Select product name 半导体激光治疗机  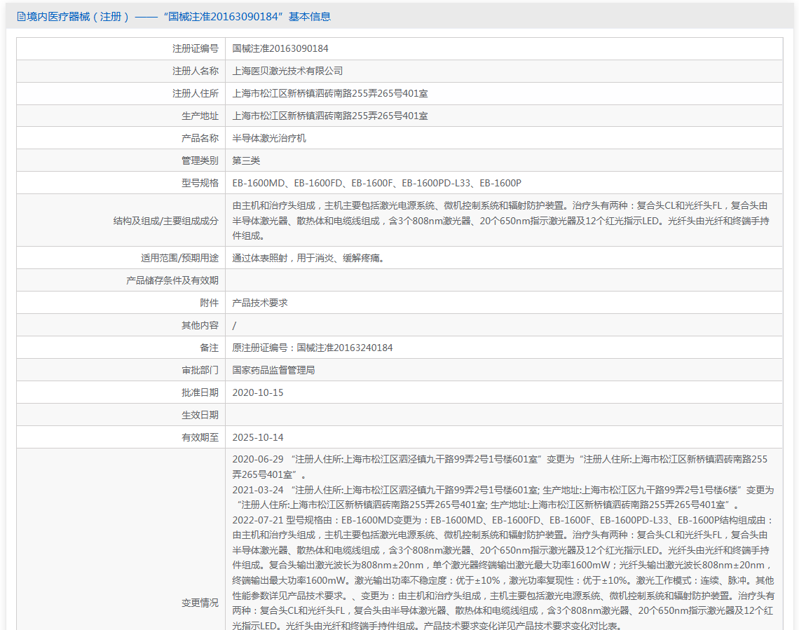[x=269, y=138]
